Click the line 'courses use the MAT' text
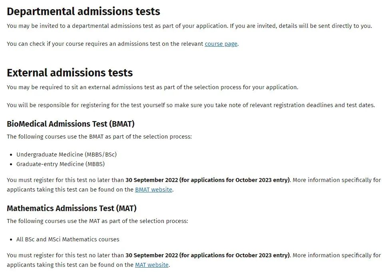Viewport: 382px width, 276px height. pyautogui.click(x=97, y=221)
